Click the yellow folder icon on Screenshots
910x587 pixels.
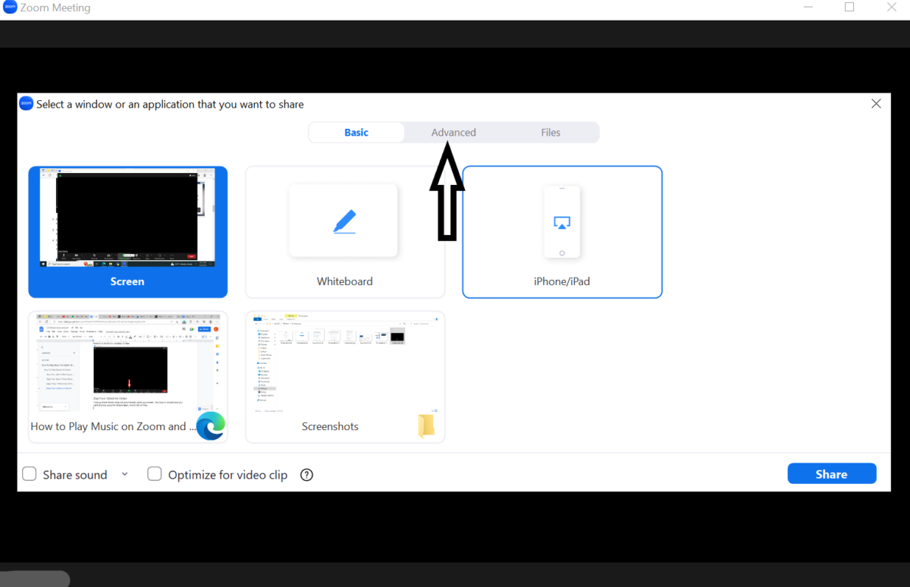coord(427,425)
